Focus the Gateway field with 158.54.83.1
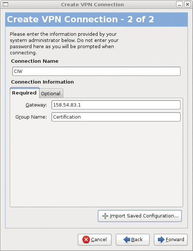Image resolution: width=193 pixels, height=251 pixels. point(116,105)
